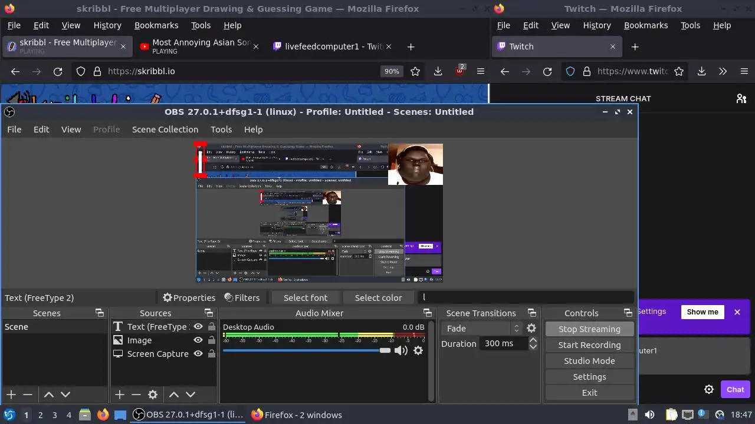Open Desktop Audio gear settings
The height and width of the screenshot is (424, 755).
coord(418,350)
